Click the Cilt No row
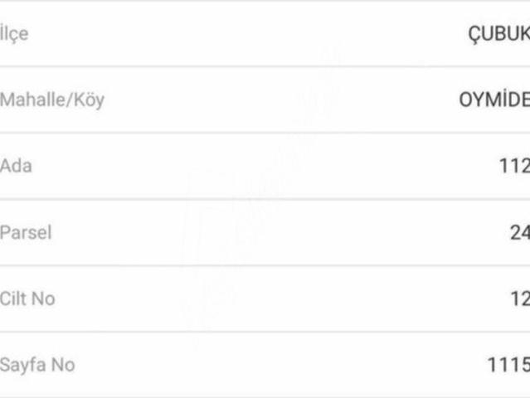Viewport: 530px width, 398px height. click(x=265, y=298)
